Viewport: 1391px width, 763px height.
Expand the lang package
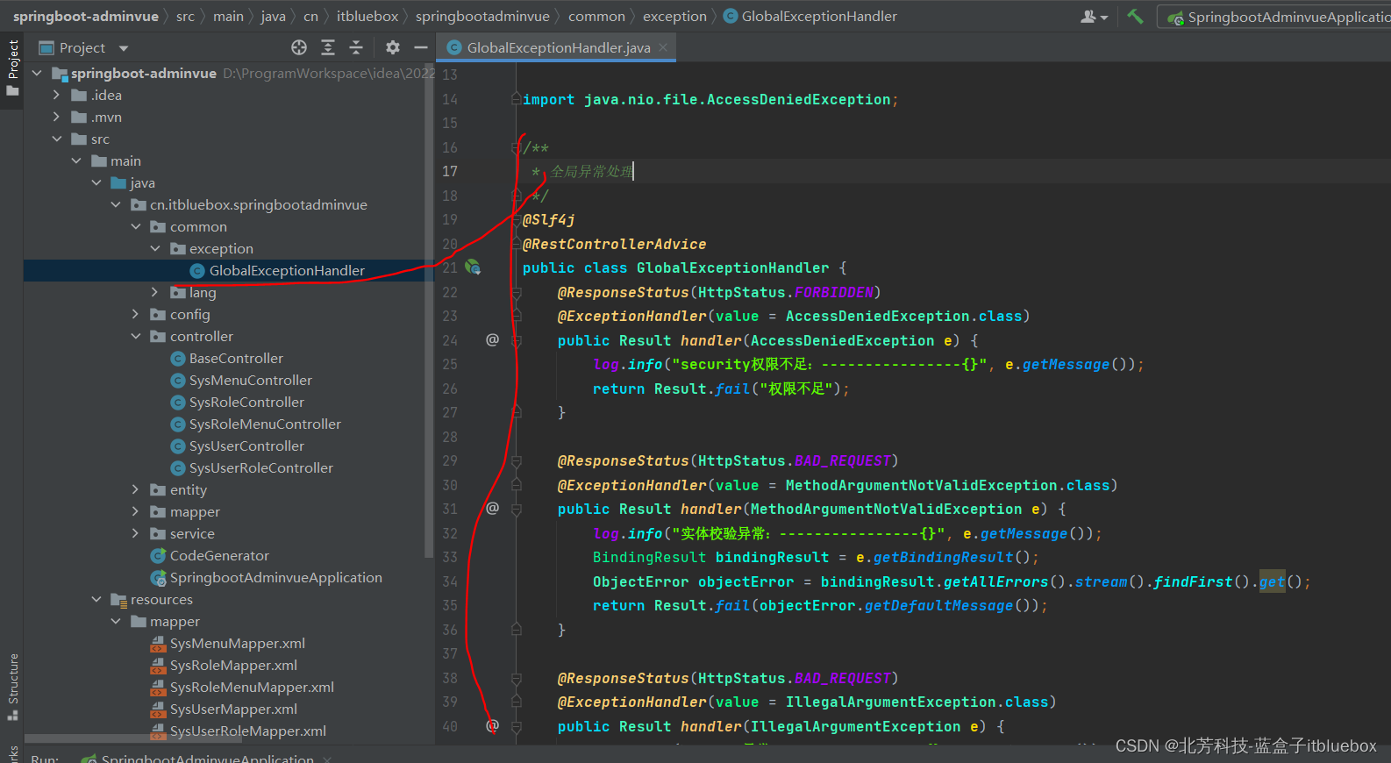pyautogui.click(x=155, y=292)
